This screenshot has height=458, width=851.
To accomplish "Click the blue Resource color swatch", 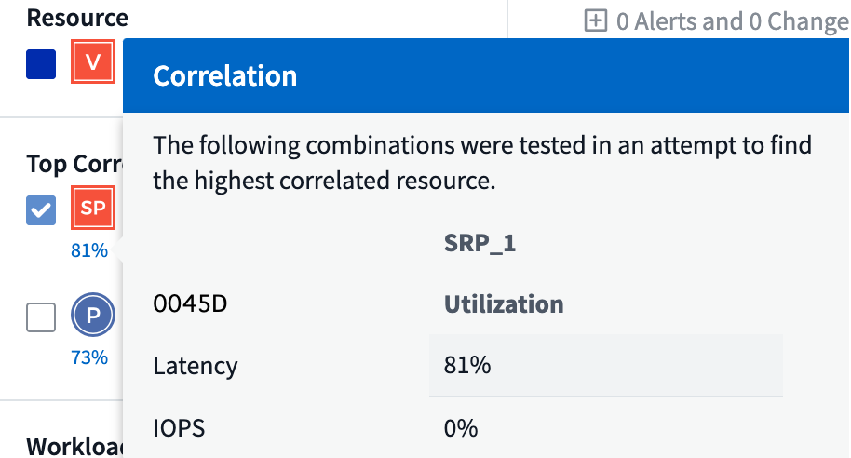I will 41,64.
